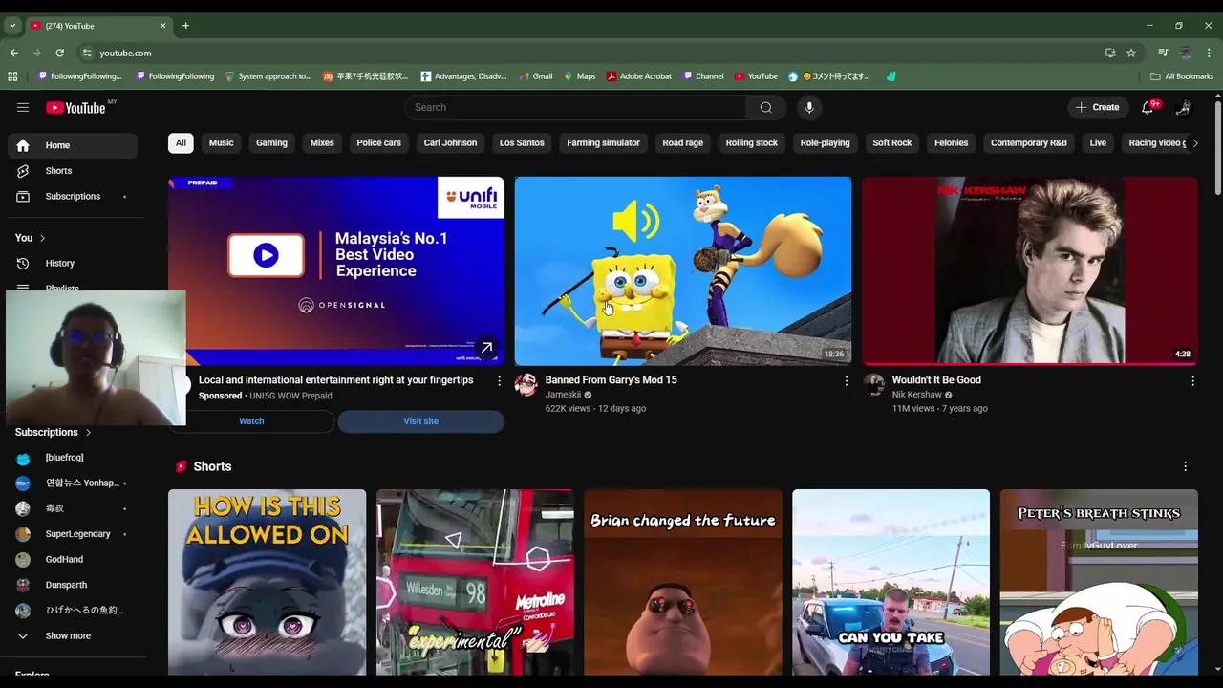Select the Music filter chip
The width and height of the screenshot is (1223, 688).
(x=221, y=143)
